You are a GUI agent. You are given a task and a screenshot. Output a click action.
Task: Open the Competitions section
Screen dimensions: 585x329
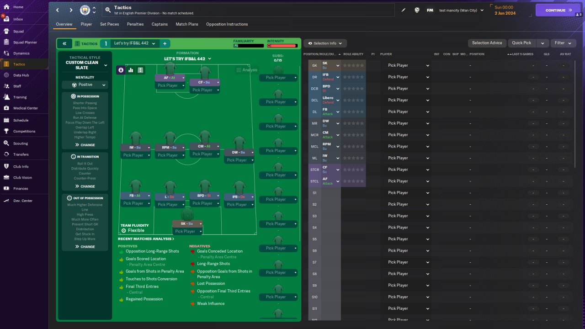pyautogui.click(x=24, y=131)
